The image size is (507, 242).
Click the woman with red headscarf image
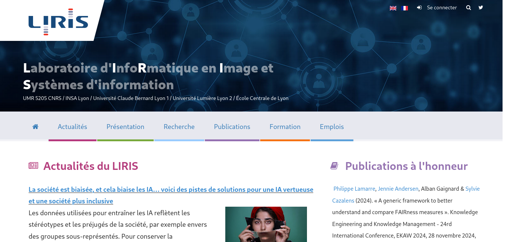click(266, 225)
